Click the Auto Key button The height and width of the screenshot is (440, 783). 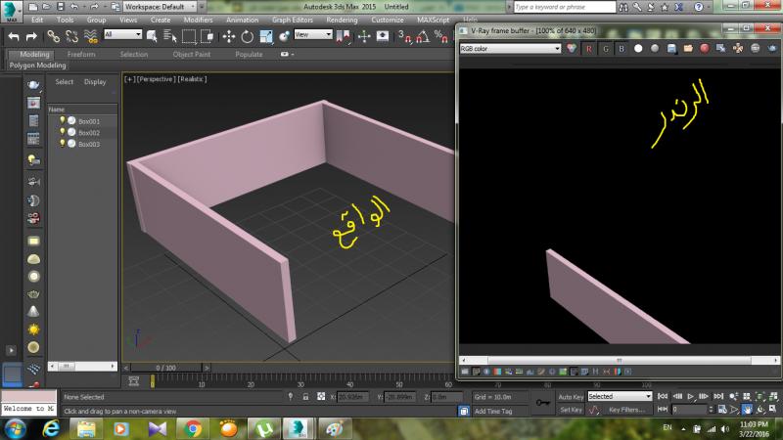pos(571,397)
